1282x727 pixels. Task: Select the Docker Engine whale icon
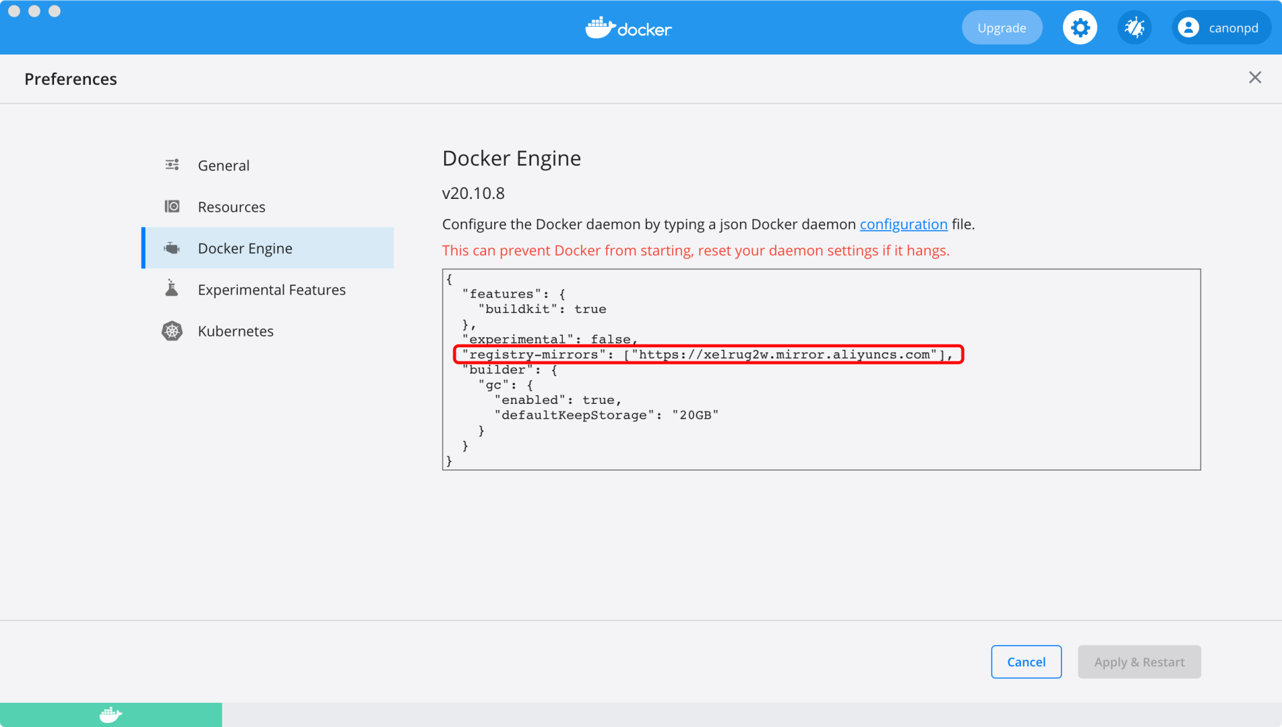(x=172, y=248)
